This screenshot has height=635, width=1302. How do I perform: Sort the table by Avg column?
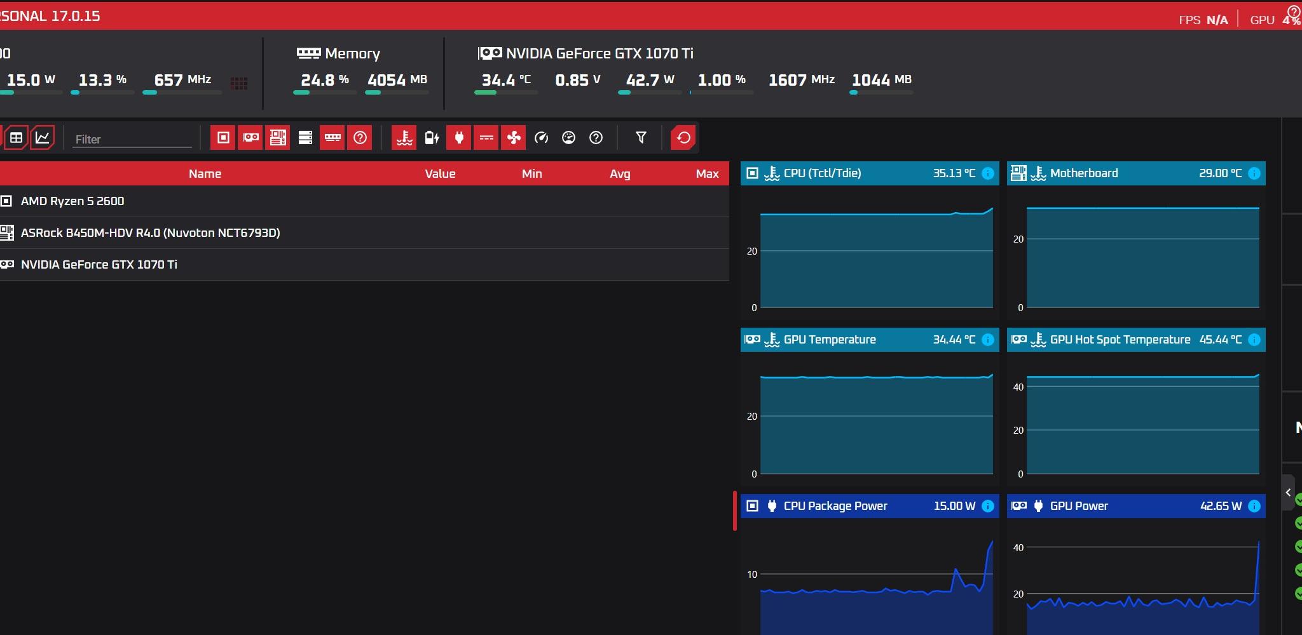tap(620, 173)
